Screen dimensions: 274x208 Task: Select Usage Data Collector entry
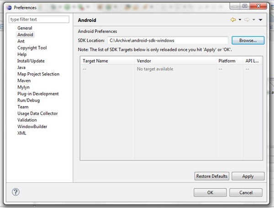(x=37, y=113)
